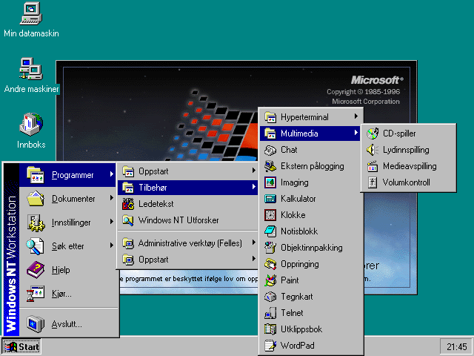The image size is (474, 356).
Task: Open the WordPad icon
Action: coord(270,346)
